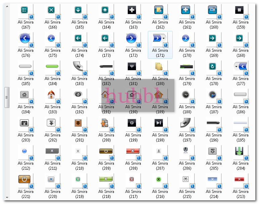259x204 pixels.
Task: Select the Ali Smira (208) red close bar icon
Action: point(133,151)
